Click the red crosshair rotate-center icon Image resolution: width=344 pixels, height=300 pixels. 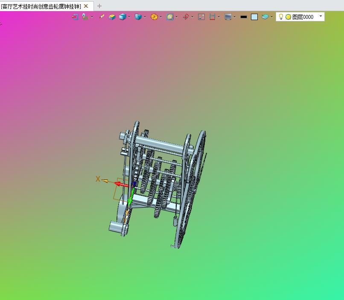tap(186, 17)
